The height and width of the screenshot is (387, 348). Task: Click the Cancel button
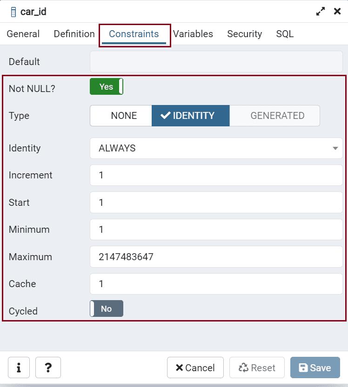pyautogui.click(x=195, y=367)
